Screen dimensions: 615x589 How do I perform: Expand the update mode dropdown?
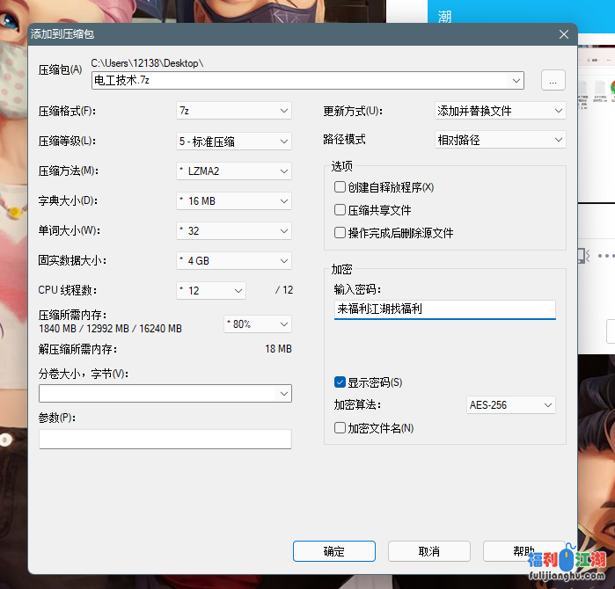[500, 111]
